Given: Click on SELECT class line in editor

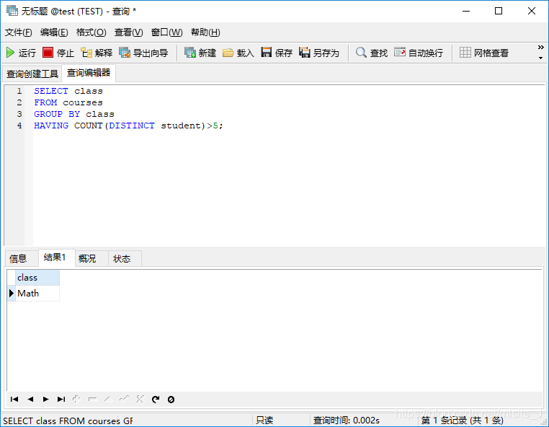Looking at the screenshot, I should [68, 91].
